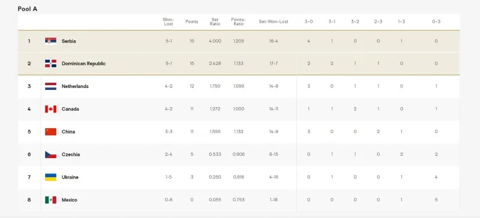Click Mexico's set-won-lost 1-18
Screen dimensions: 480x218
[274, 200]
